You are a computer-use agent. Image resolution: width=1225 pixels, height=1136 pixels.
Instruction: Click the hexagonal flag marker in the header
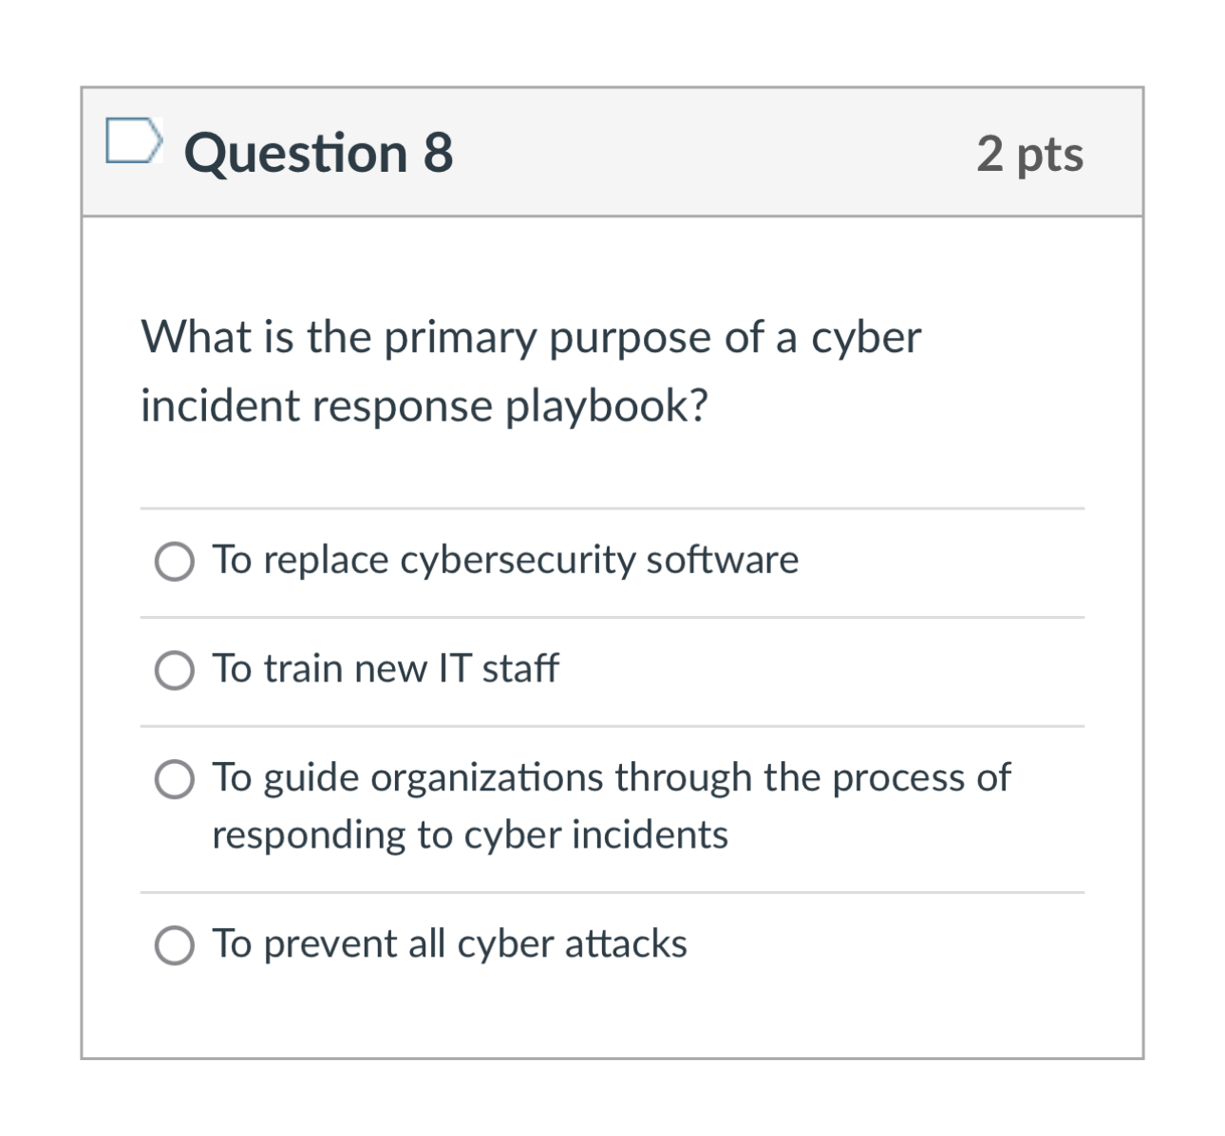(134, 142)
